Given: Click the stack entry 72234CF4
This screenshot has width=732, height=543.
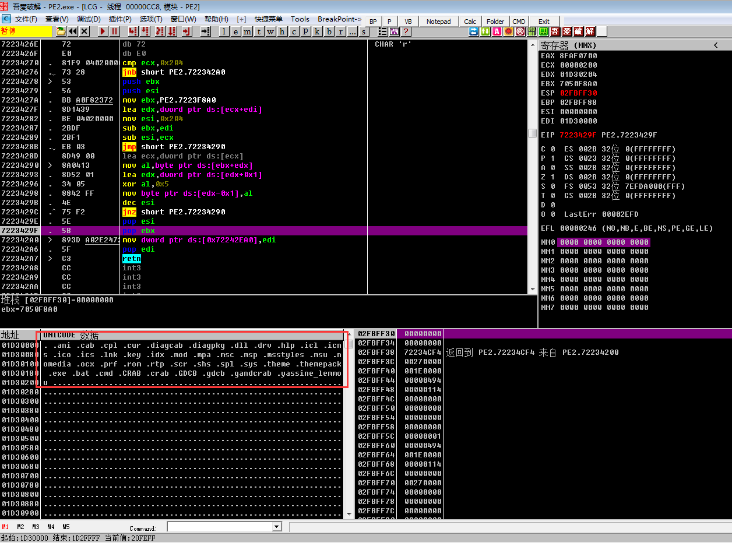Looking at the screenshot, I should (x=423, y=352).
